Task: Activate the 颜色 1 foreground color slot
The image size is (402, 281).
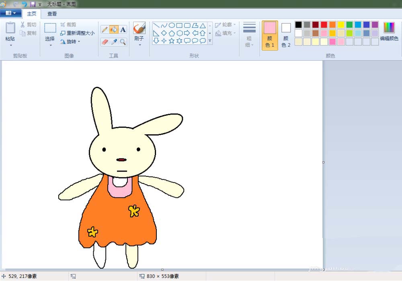Action: [x=270, y=35]
